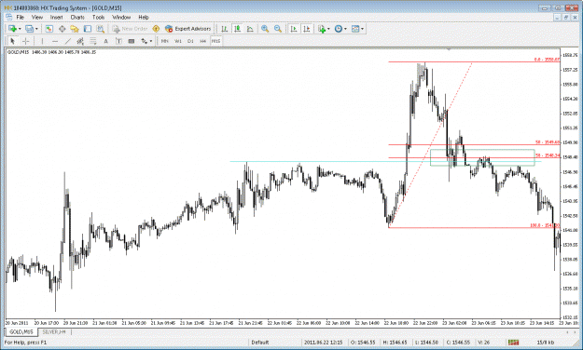The height and width of the screenshot is (350, 583).
Task: Select the Fibonacci retracement tool
Action: tap(93, 41)
